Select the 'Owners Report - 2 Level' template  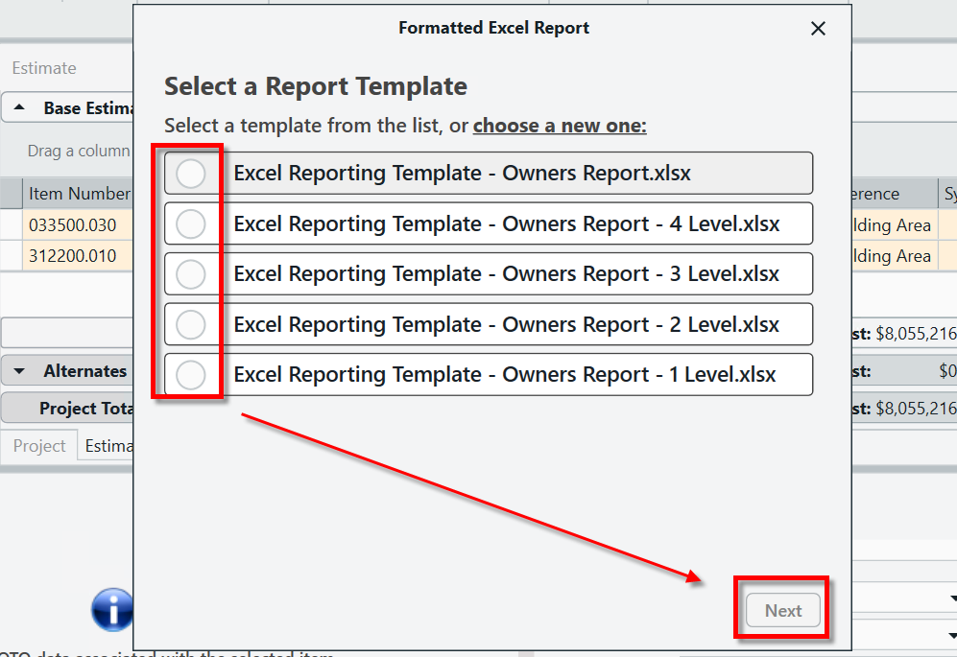(191, 324)
